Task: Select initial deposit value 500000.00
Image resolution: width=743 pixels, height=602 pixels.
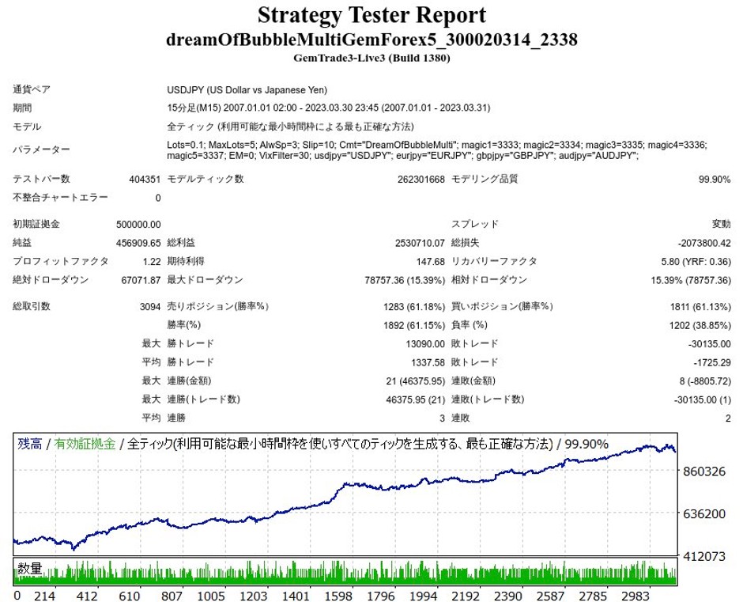Action: click(x=138, y=225)
